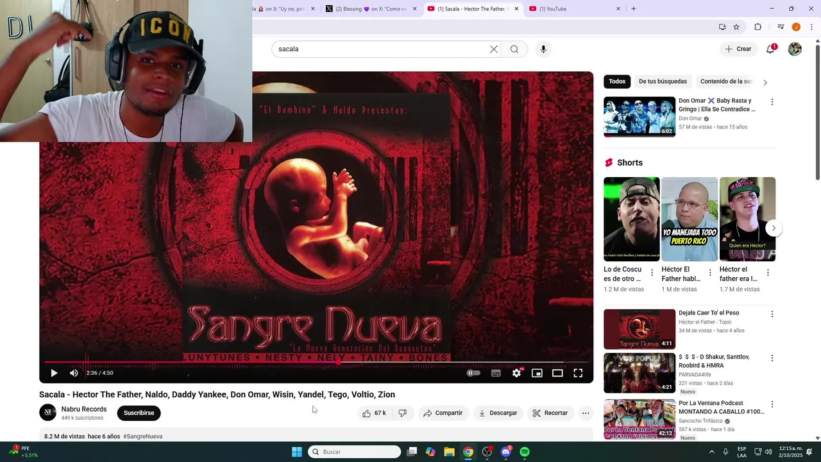Click the Compartir button

tap(443, 413)
